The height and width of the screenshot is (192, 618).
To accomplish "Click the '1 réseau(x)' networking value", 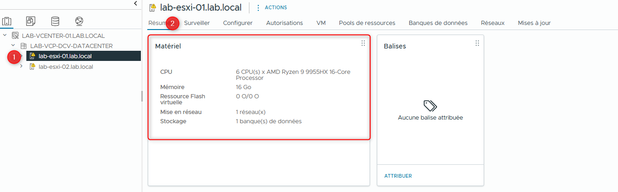I will (x=251, y=112).
